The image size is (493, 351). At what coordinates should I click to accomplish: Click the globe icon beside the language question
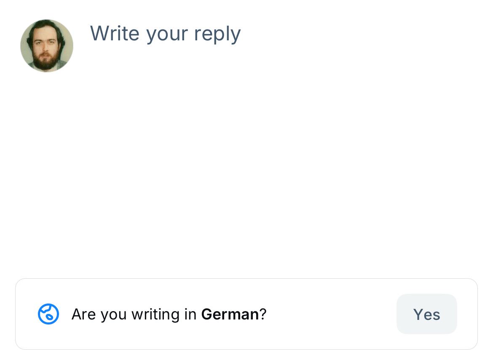pyautogui.click(x=48, y=314)
